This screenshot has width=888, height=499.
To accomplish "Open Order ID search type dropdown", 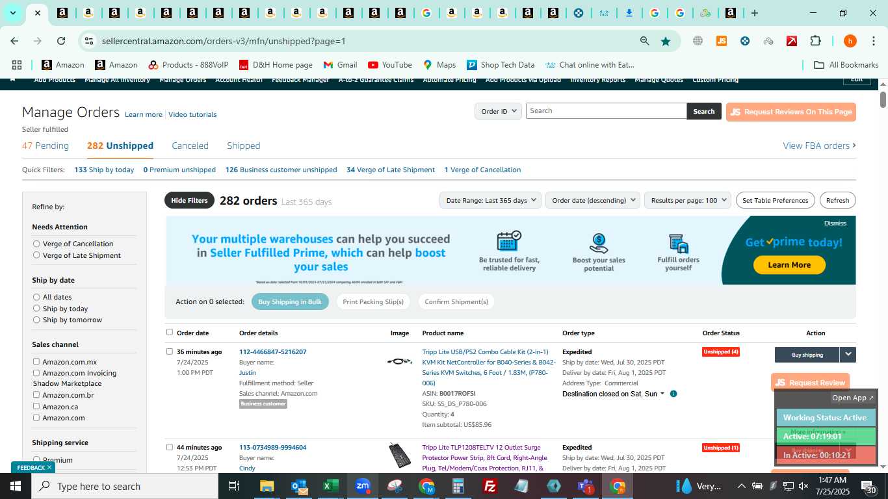I will 498,111.
